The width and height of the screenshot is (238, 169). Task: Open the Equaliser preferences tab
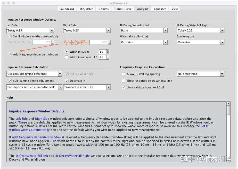(x=160, y=9)
